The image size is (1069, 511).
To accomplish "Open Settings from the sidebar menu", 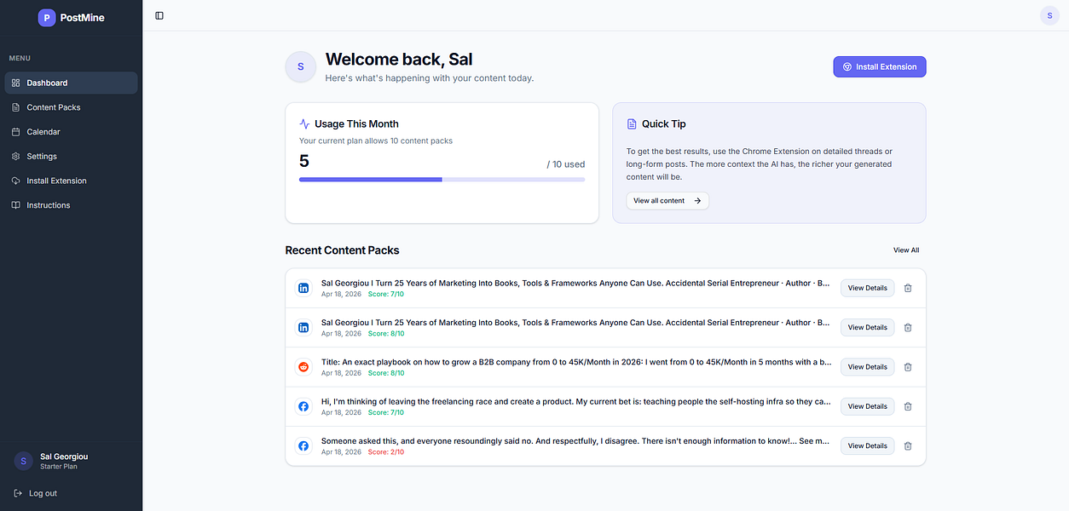I will (71, 156).
